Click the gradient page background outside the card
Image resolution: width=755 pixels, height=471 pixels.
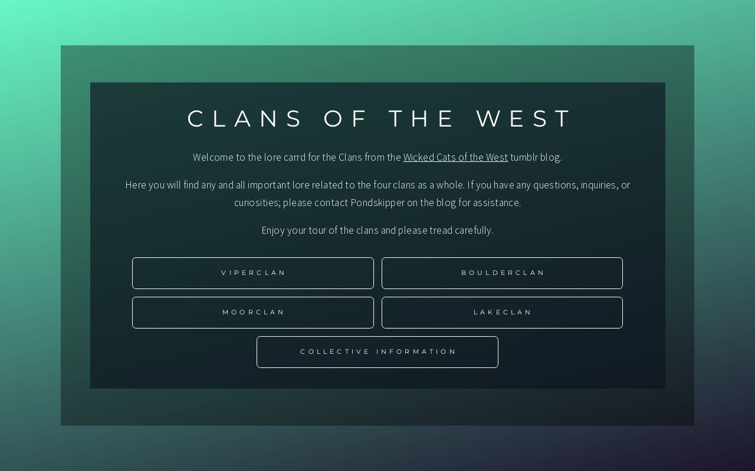pyautogui.click(x=29, y=235)
